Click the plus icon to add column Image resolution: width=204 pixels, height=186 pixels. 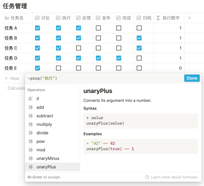189,18
